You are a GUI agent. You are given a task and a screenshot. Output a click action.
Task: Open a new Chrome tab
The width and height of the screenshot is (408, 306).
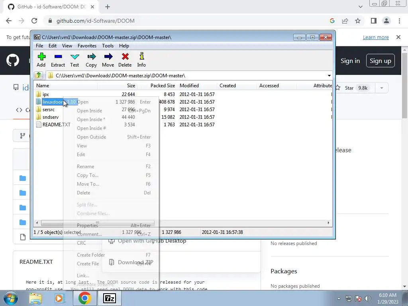coord(108,7)
